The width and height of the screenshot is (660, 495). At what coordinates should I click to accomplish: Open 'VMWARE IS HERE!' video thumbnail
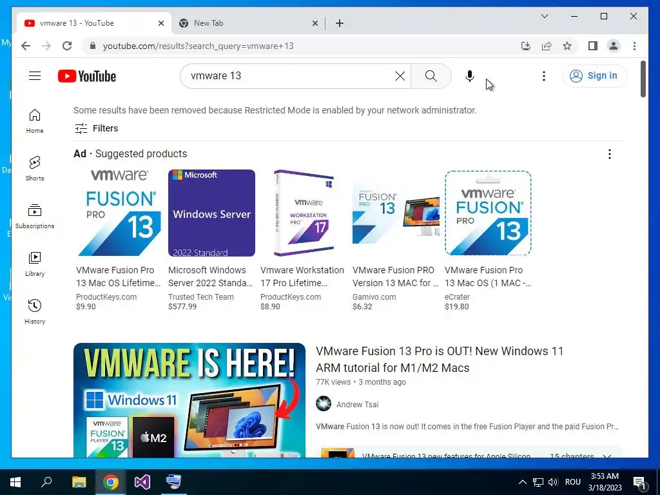tap(189, 400)
